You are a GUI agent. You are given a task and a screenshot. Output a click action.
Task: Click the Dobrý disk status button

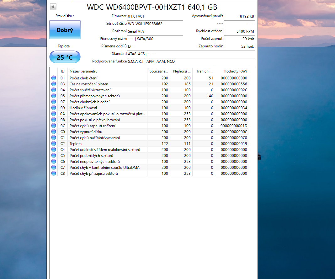[x=65, y=30]
